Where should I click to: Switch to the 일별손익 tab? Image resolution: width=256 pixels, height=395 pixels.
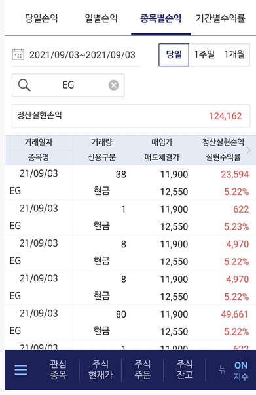pos(101,18)
